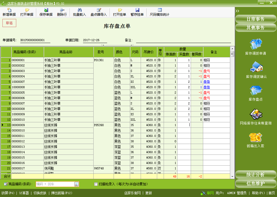Open 尺码横排统计 size statistics

pyautogui.click(x=160, y=12)
